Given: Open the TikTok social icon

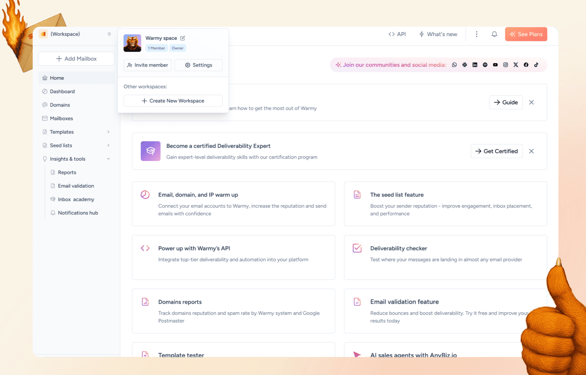Looking at the screenshot, I should click(x=536, y=65).
